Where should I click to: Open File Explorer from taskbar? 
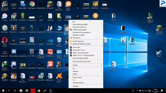point(21,91)
